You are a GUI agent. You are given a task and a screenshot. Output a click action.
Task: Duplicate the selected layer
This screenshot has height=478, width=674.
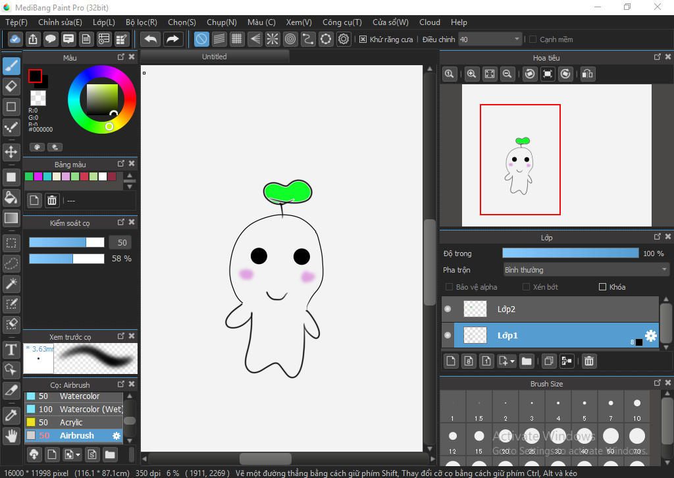(x=548, y=361)
